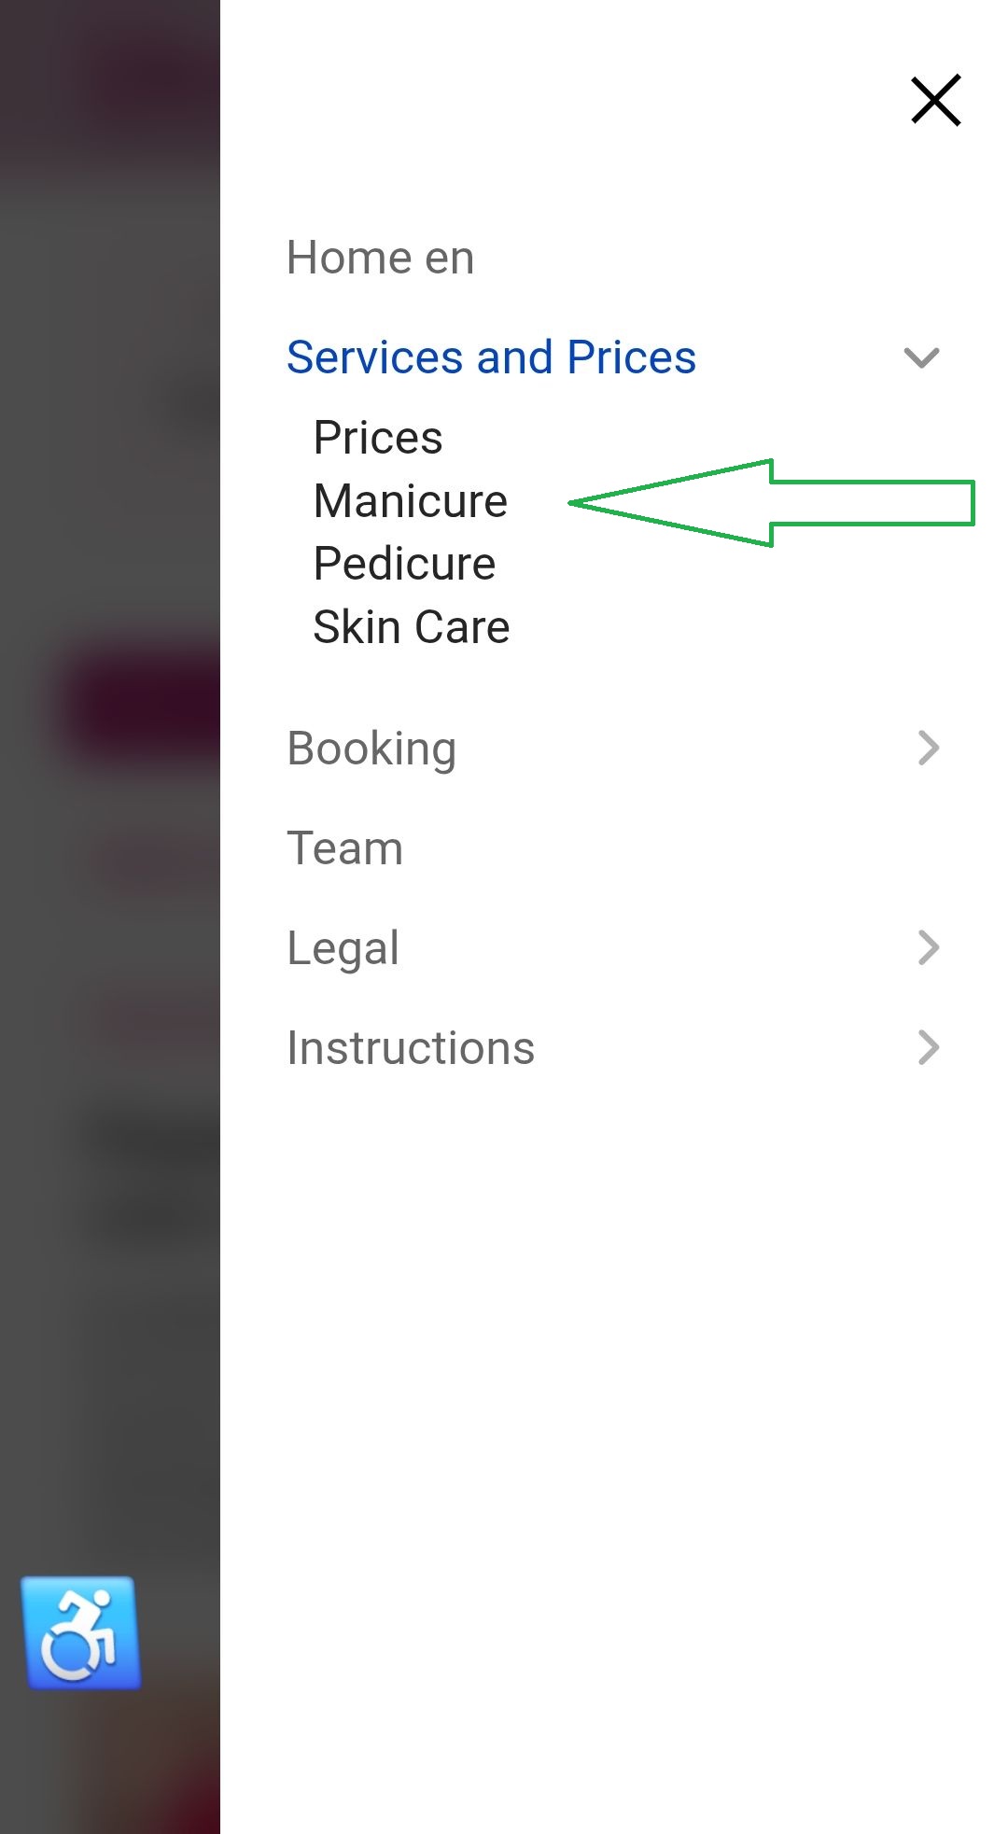
Task: Open the accessibility wheelchair widget
Action: [x=81, y=1633]
